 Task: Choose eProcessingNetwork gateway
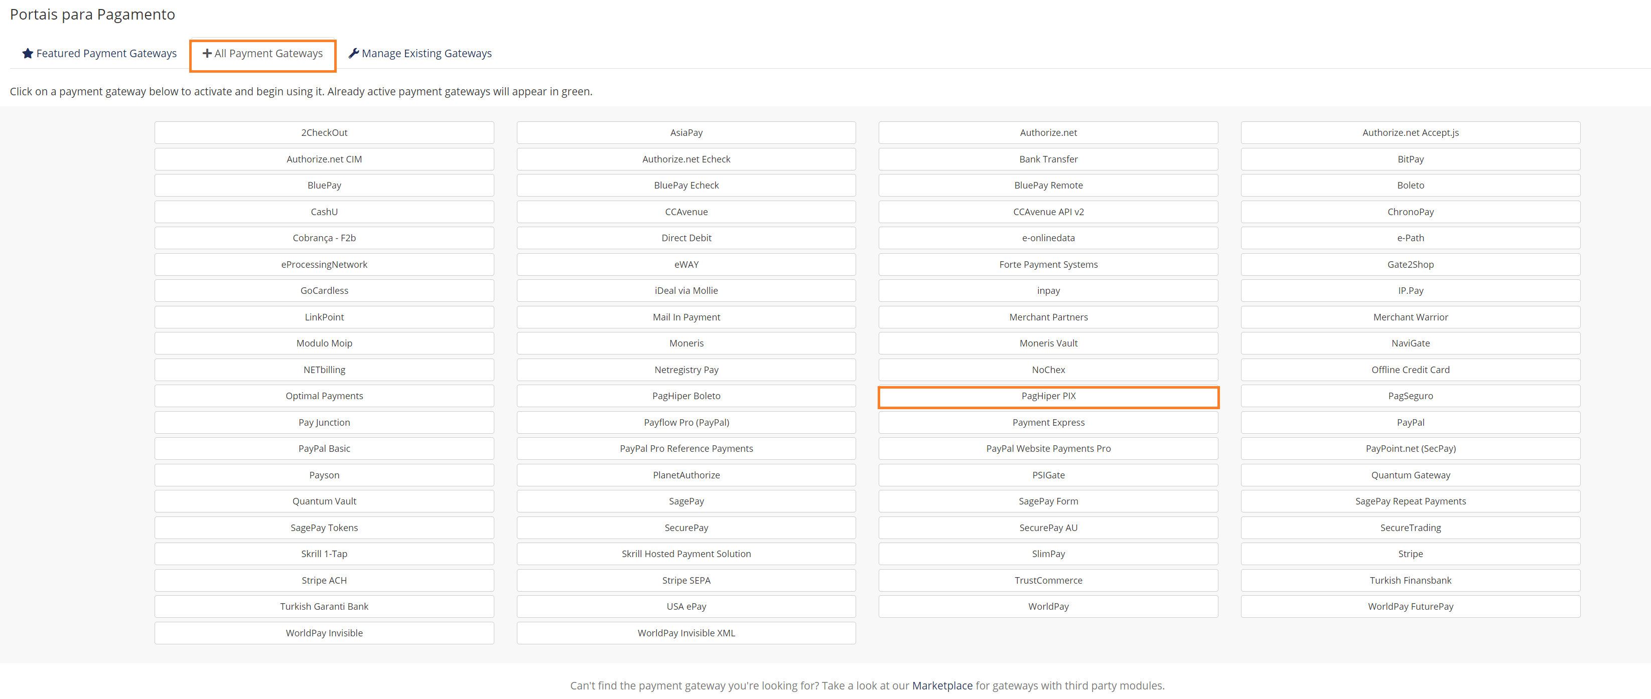coord(324,265)
